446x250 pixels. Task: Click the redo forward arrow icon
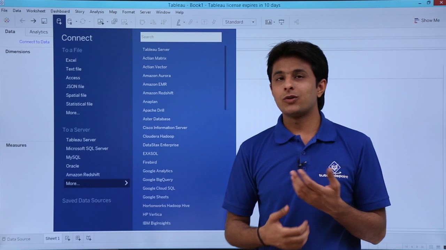tap(33, 21)
